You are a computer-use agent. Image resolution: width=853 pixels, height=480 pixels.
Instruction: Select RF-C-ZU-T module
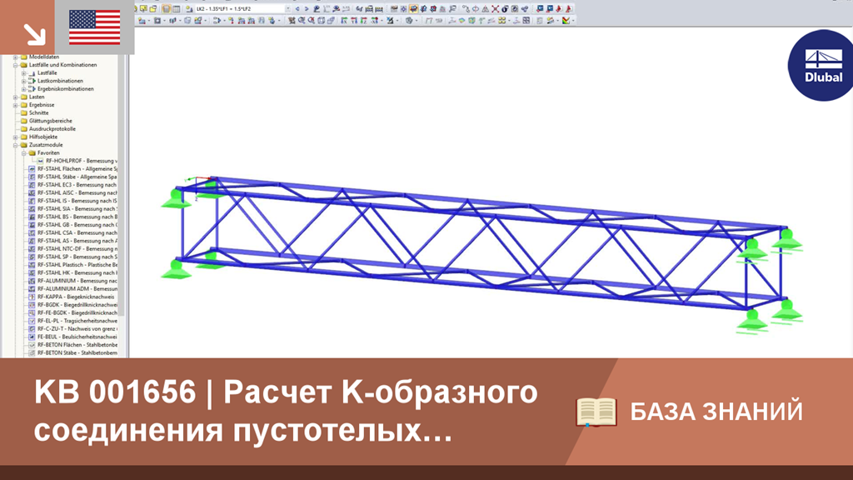tap(77, 329)
